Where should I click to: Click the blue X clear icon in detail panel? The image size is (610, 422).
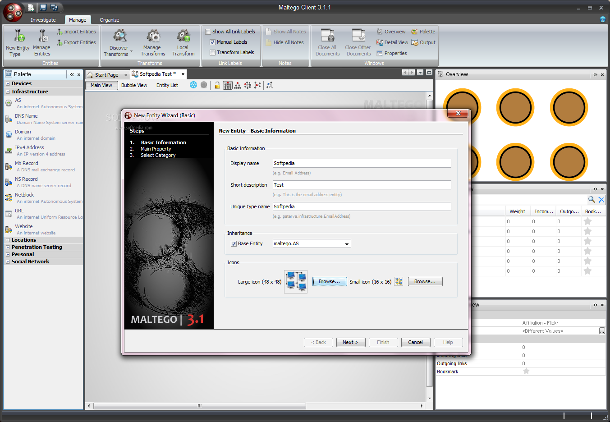pos(601,199)
